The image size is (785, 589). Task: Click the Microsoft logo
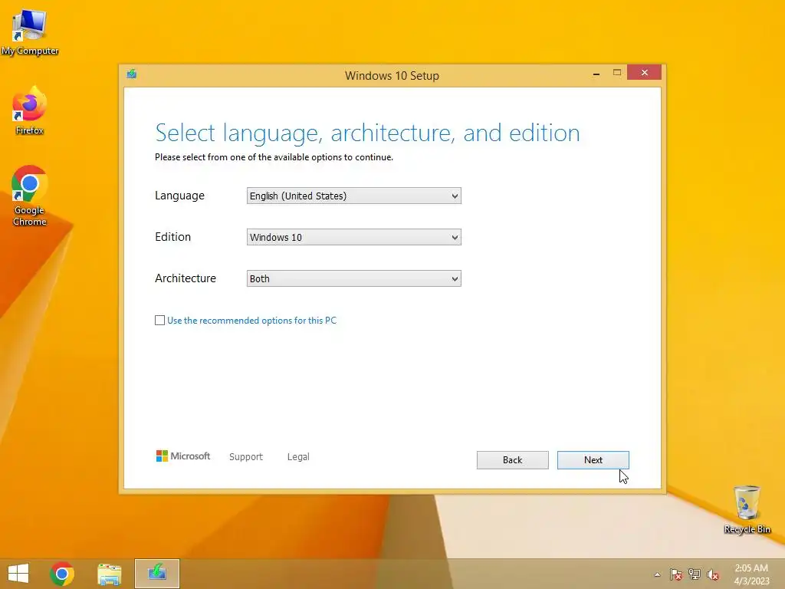point(183,456)
